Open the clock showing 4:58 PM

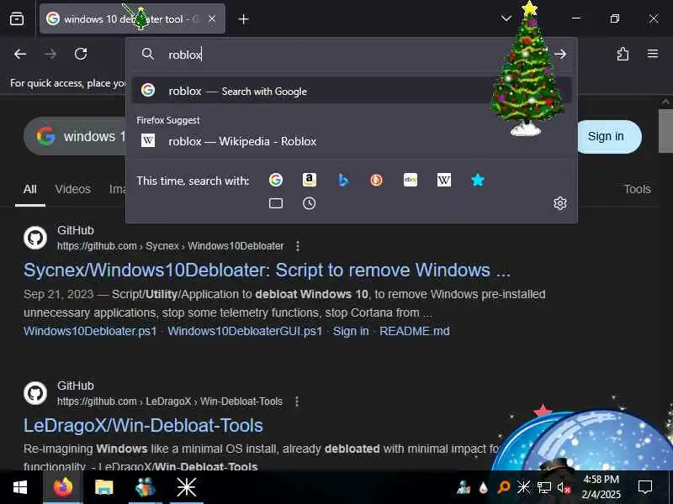(x=601, y=487)
